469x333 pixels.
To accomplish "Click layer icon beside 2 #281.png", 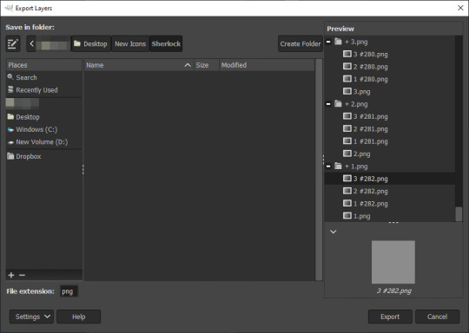I will pos(347,128).
